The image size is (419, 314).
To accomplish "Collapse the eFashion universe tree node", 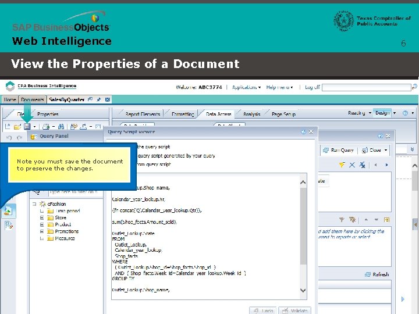I will point(34,204).
